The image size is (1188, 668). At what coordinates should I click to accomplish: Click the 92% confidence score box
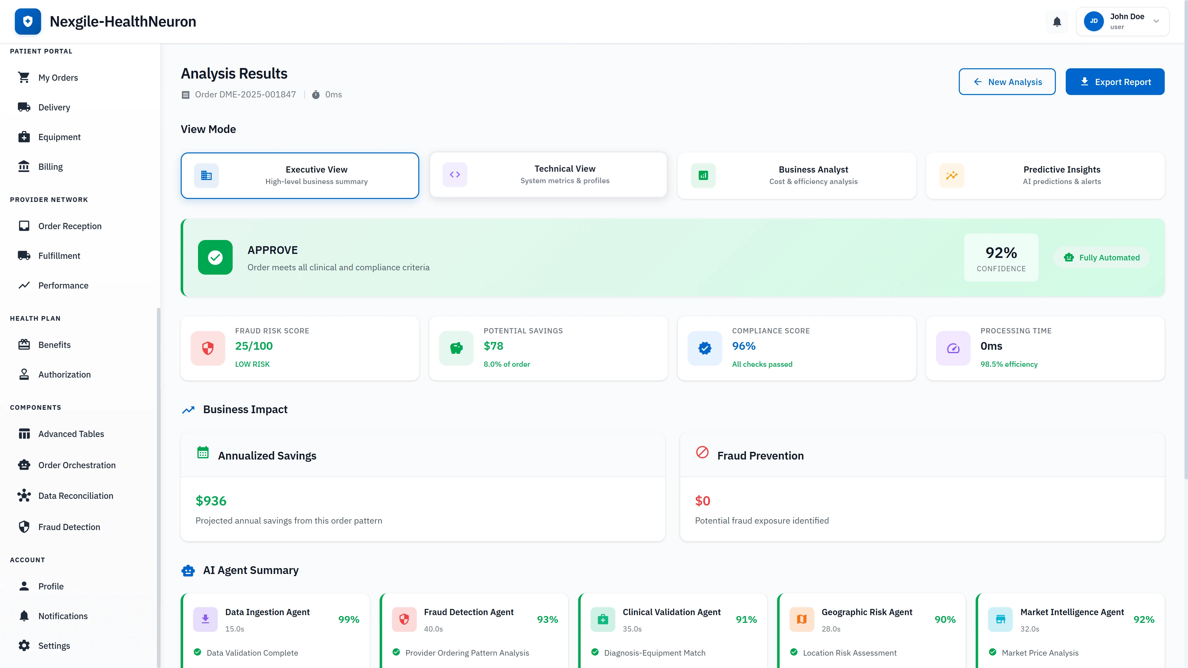[1000, 258]
